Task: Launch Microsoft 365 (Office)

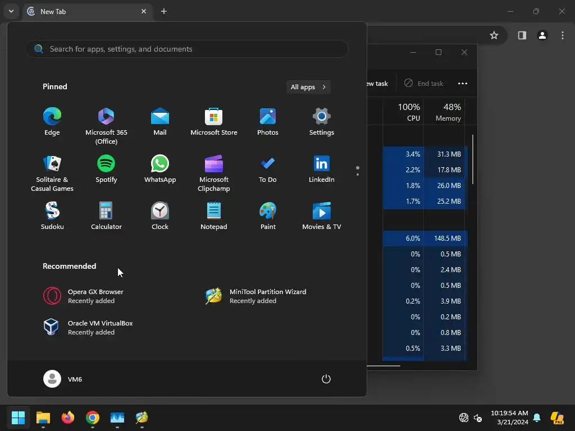Action: pyautogui.click(x=106, y=126)
